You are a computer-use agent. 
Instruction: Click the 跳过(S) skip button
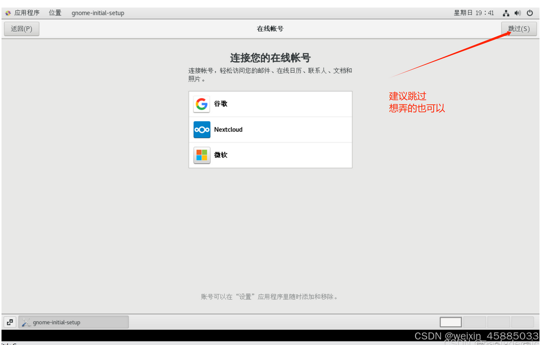pos(519,29)
